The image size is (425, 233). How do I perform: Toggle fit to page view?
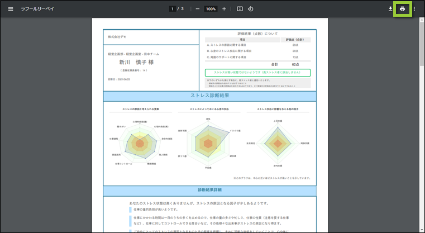(240, 9)
